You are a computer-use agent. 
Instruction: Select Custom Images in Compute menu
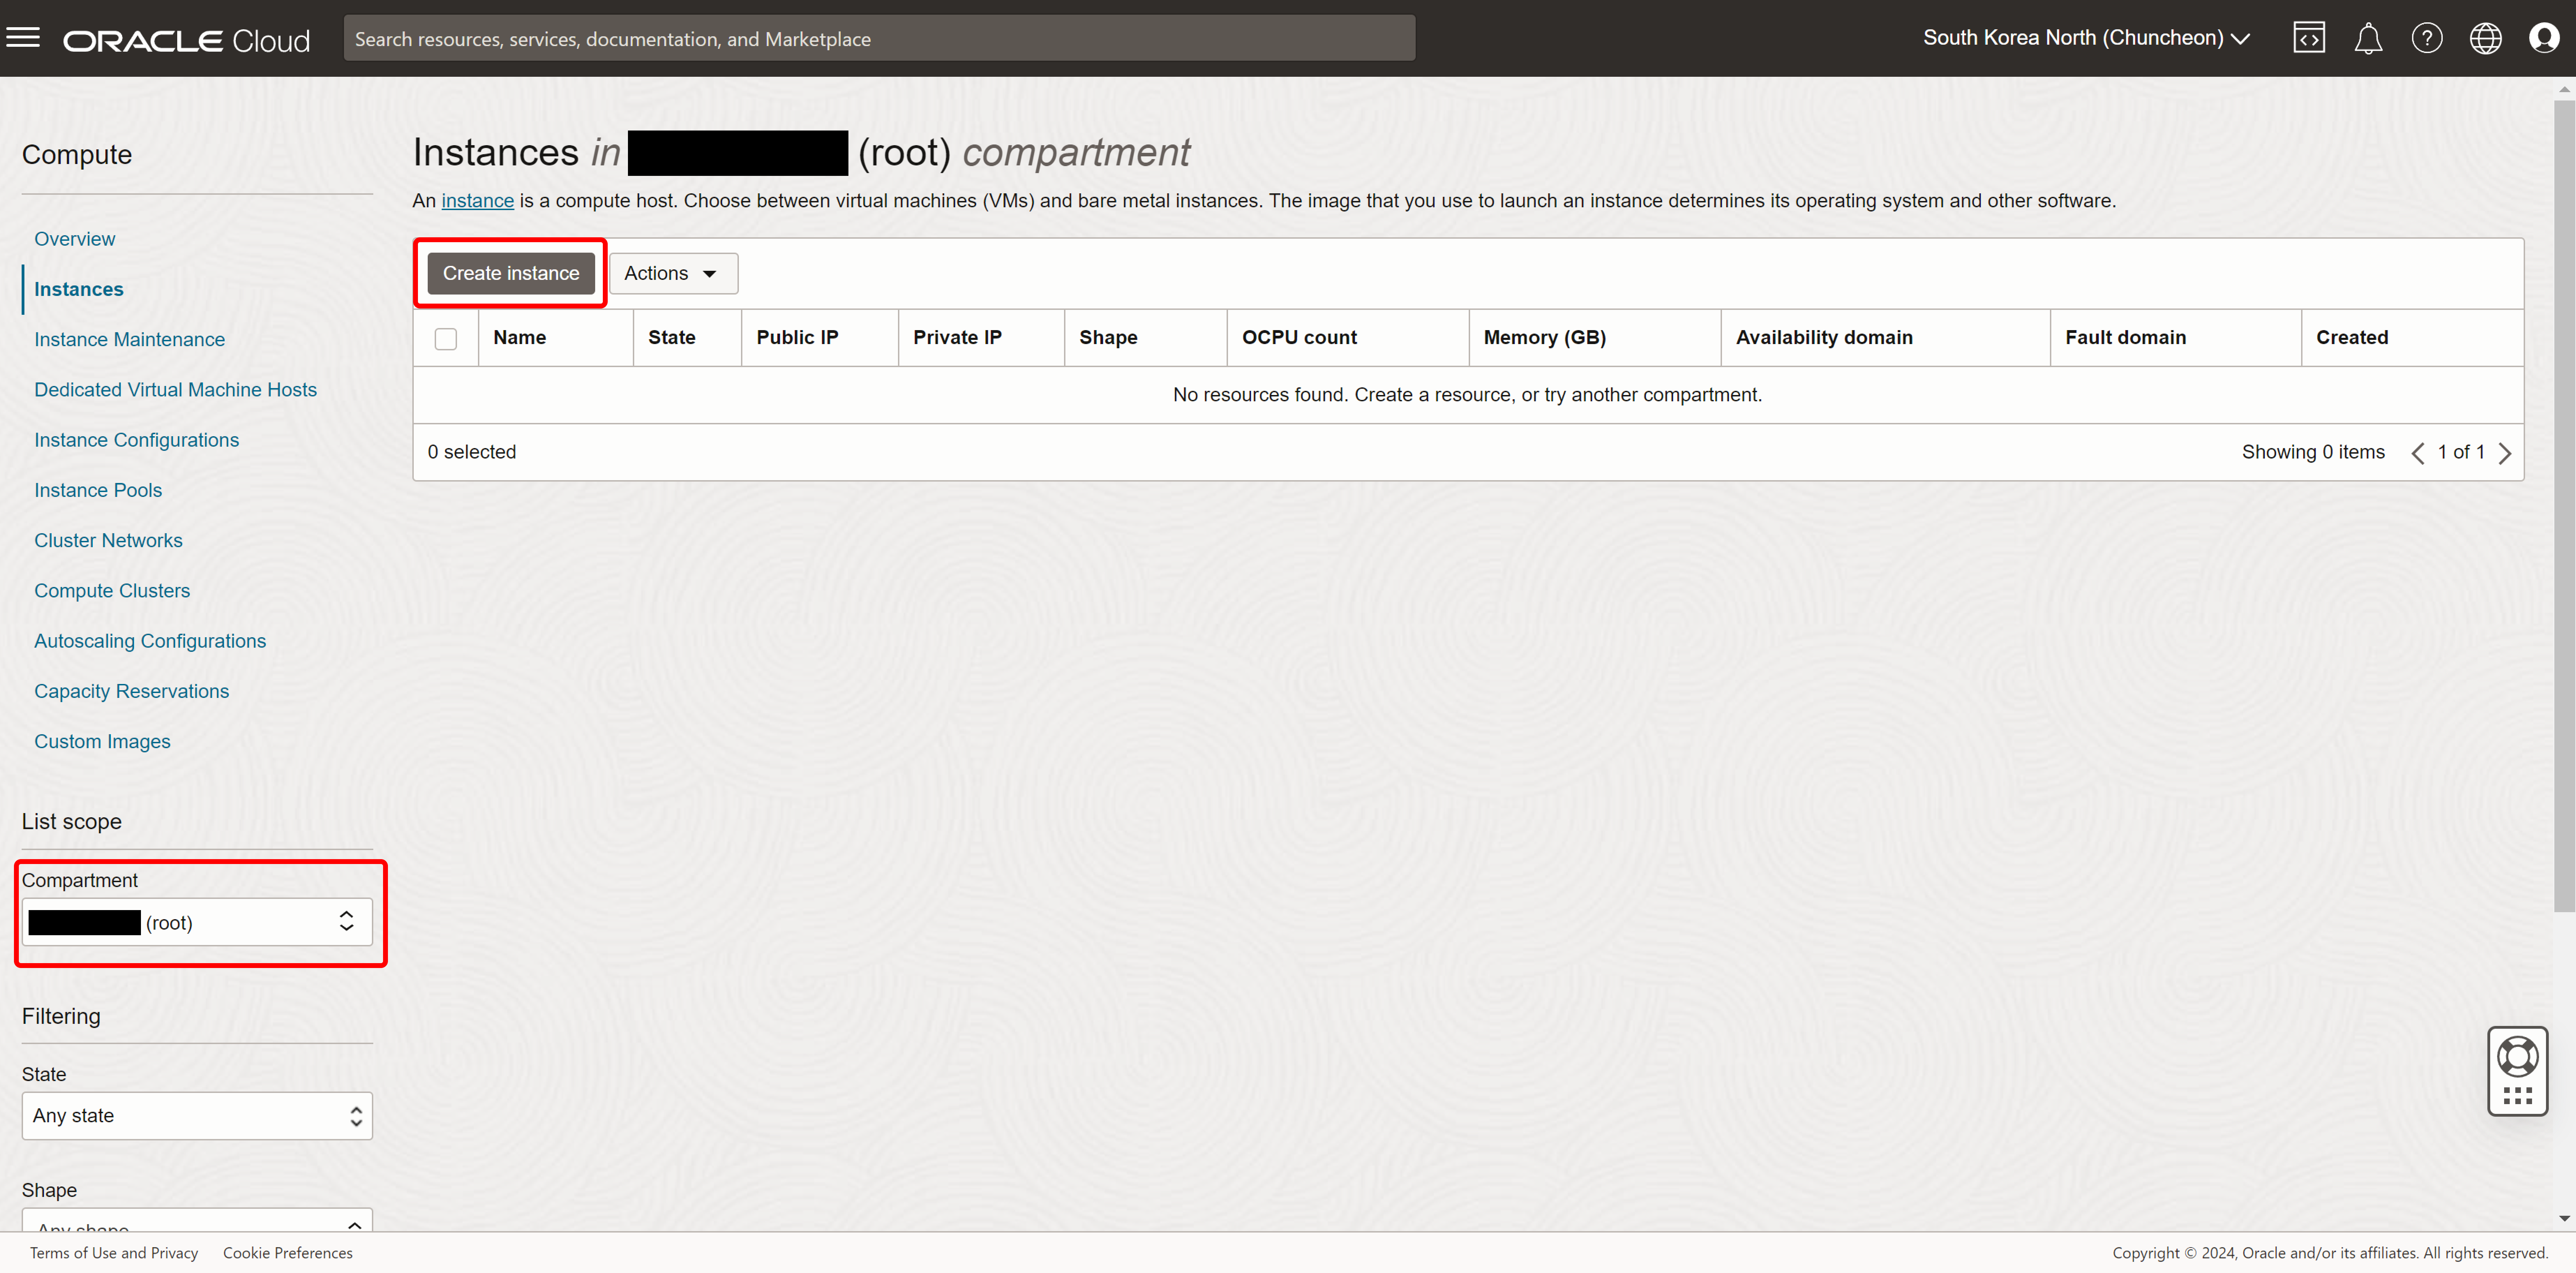click(x=102, y=741)
